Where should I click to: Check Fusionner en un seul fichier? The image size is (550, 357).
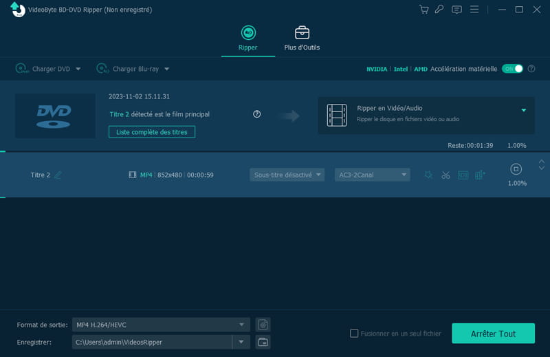coord(354,334)
